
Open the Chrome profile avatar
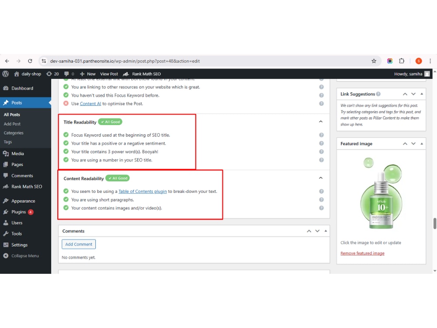(x=418, y=61)
